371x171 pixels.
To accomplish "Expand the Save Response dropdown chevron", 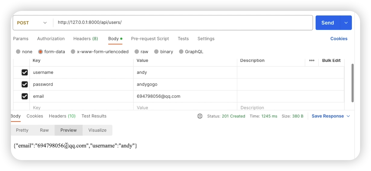I will [348, 116].
